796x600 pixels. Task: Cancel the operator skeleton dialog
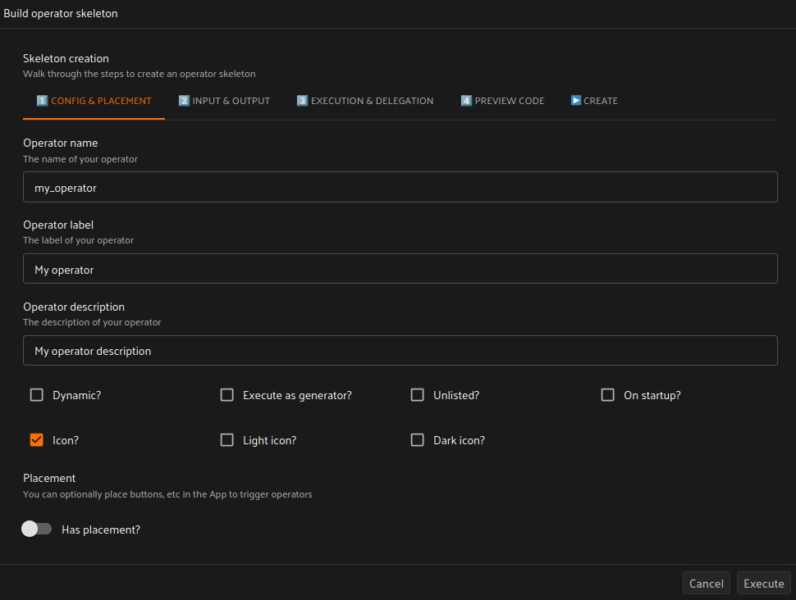(x=706, y=584)
